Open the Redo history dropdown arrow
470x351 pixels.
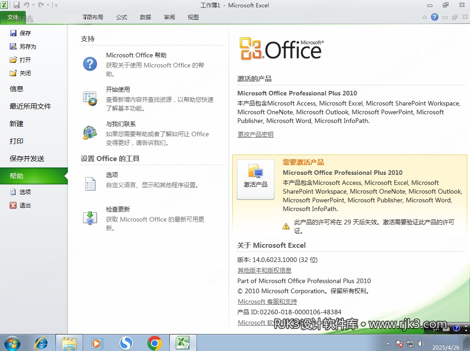point(48,5)
